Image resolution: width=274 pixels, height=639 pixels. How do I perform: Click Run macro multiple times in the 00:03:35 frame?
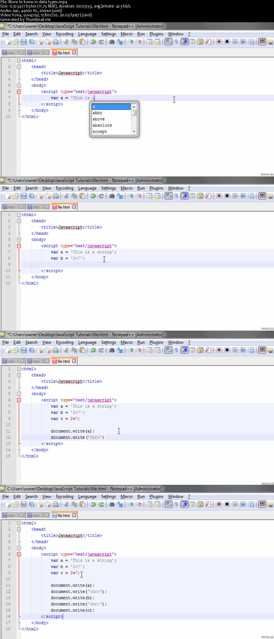tap(243, 504)
